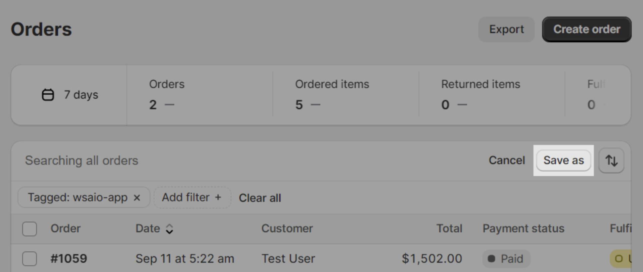
Task: Click the yellow fulfillment status badge
Action: (x=621, y=258)
